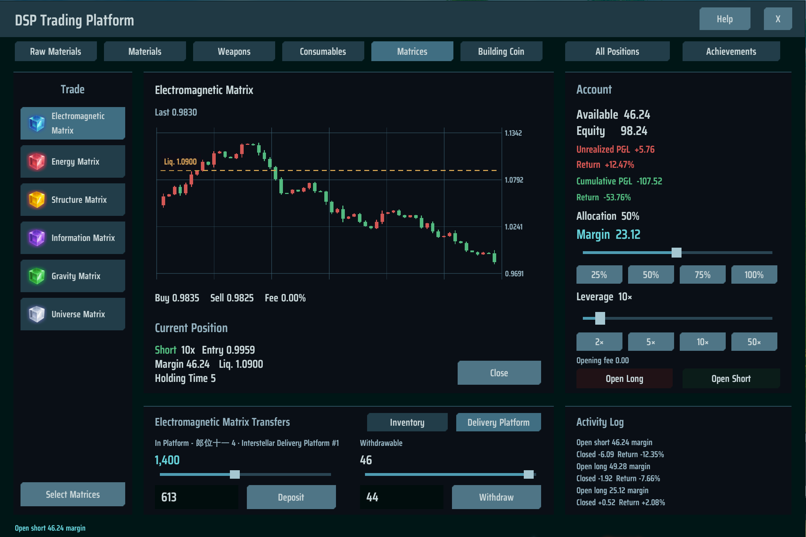Choose 5× leverage preset
Viewport: 806px width, 537px height.
point(651,342)
